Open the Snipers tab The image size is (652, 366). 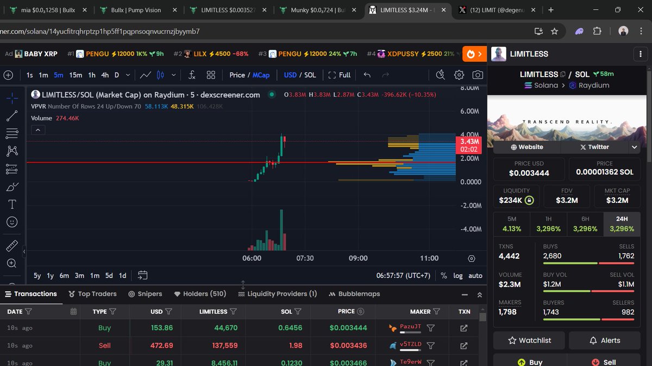coord(145,294)
